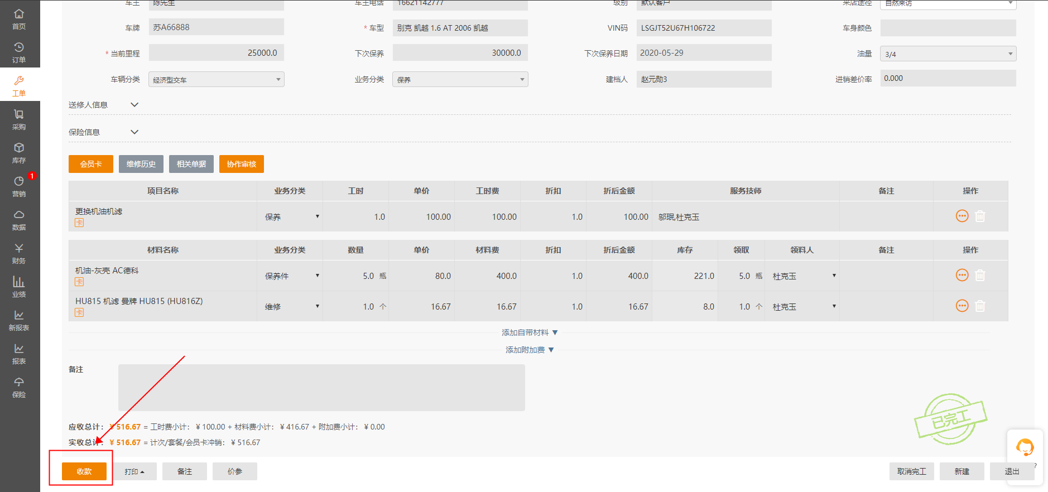The height and width of the screenshot is (492, 1048).
Task: Open the 数据 data sidebar icon
Action: tap(19, 219)
